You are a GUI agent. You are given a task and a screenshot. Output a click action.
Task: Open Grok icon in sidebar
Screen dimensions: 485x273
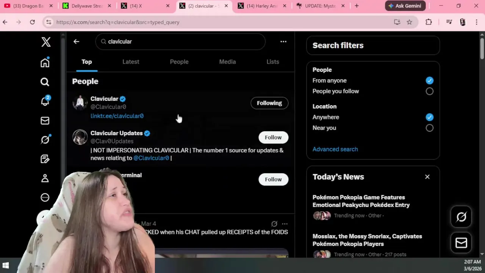coord(45,140)
